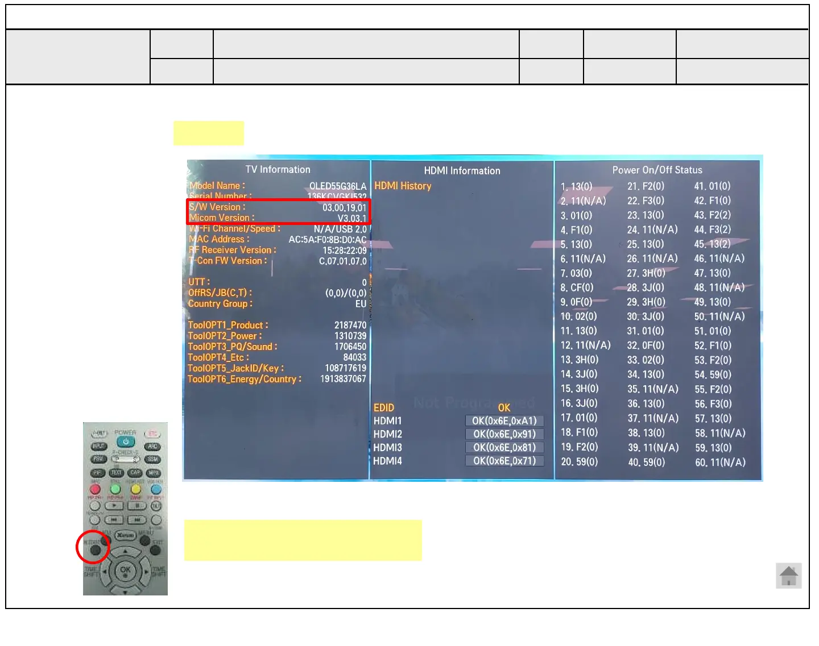Click the ToolOPT5_JackID/Key value 108717619
Viewport: 819px width, 646px height.
pos(346,368)
